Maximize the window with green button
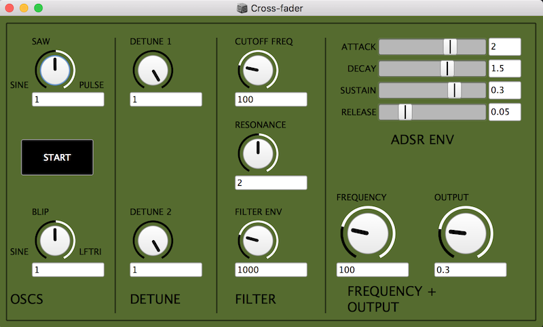The width and height of the screenshot is (543, 327). (x=39, y=8)
